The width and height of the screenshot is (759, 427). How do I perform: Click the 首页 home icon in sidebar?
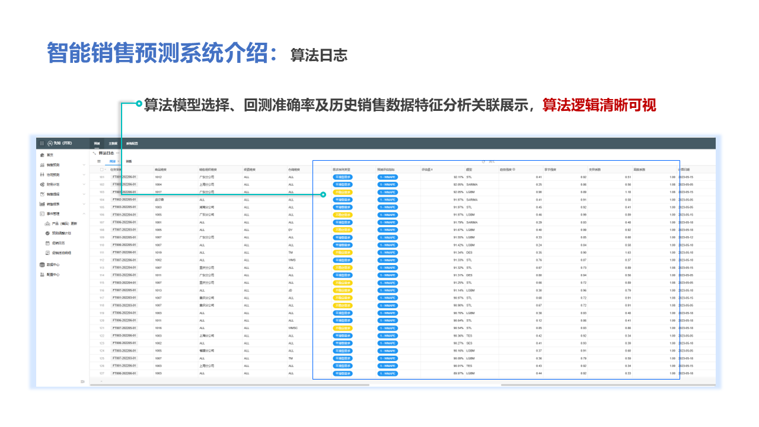tap(42, 155)
